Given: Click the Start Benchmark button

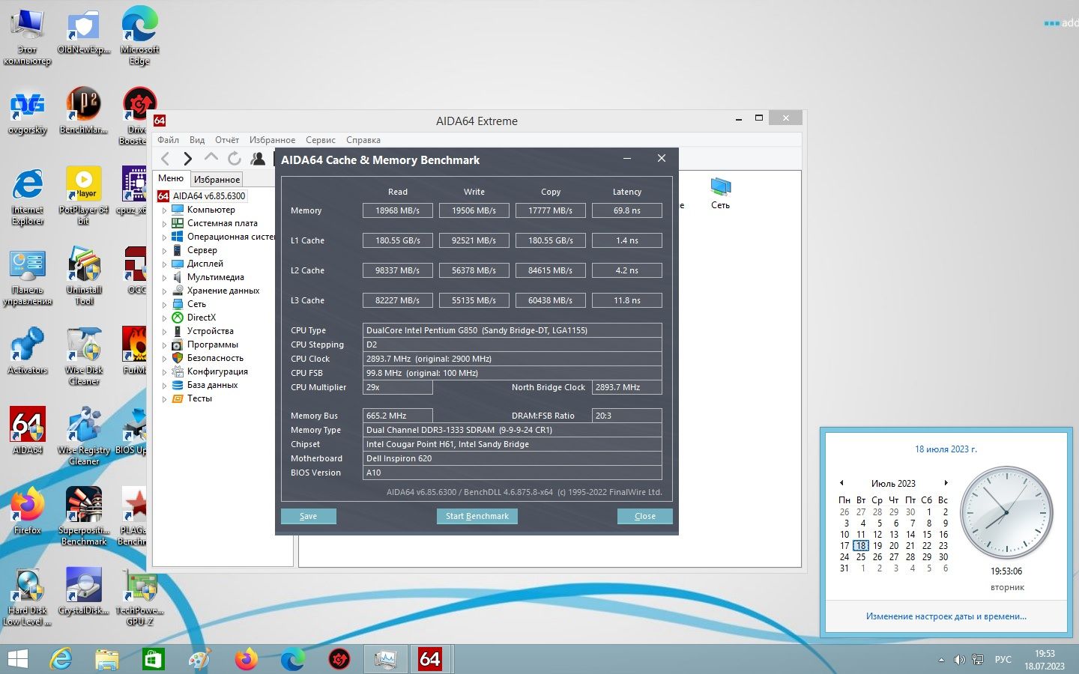Looking at the screenshot, I should [477, 516].
